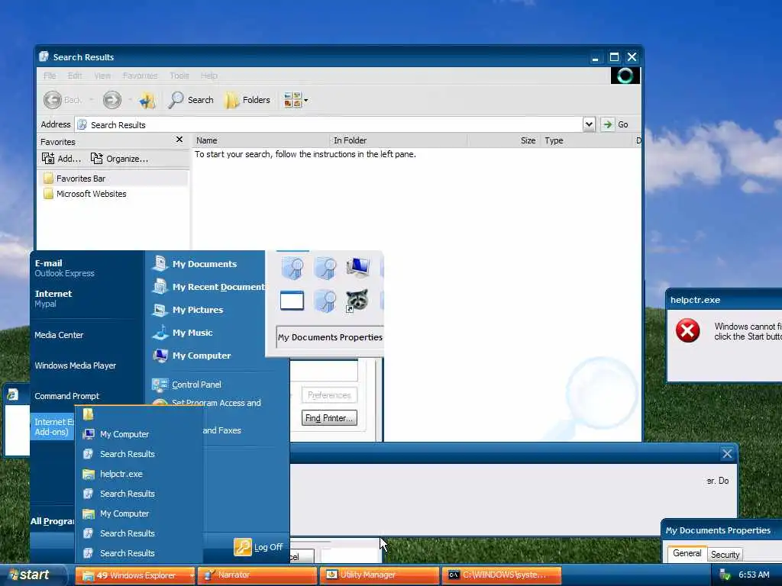
Task: Open the View menu
Action: (x=102, y=76)
